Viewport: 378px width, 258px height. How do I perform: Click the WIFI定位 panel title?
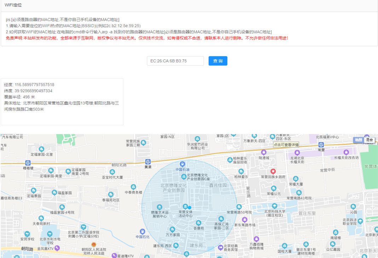13,5
